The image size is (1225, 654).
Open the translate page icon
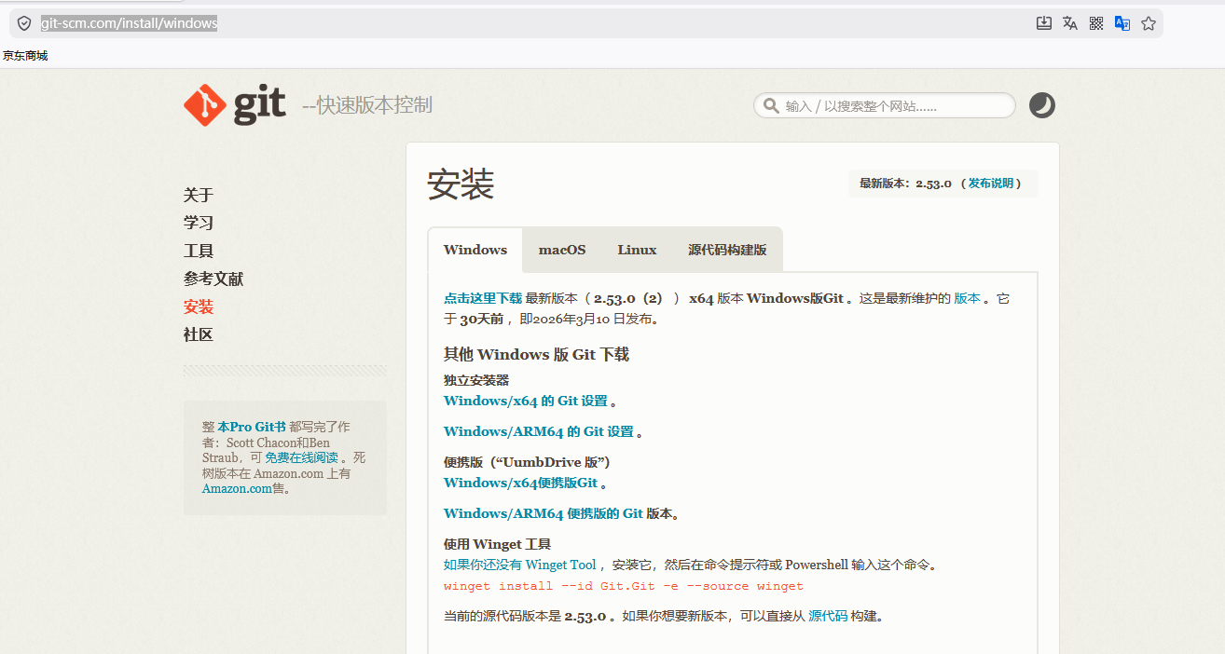pos(1070,23)
